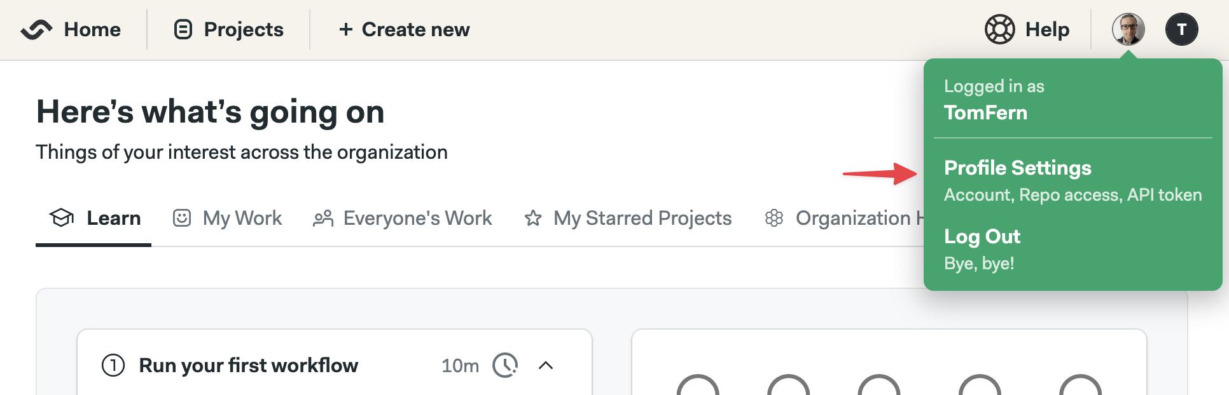Click the star icon for Starred Projects
Screen dimensions: 1229x395
533,218
